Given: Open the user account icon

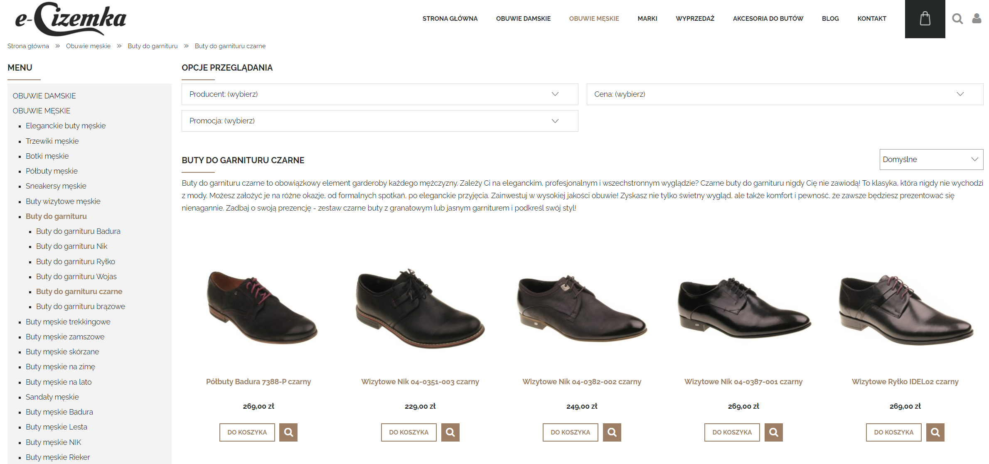Looking at the screenshot, I should [977, 19].
